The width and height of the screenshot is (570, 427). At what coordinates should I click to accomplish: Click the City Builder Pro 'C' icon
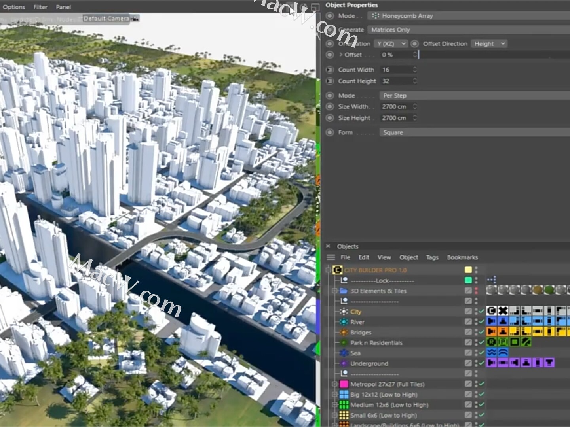[337, 270]
